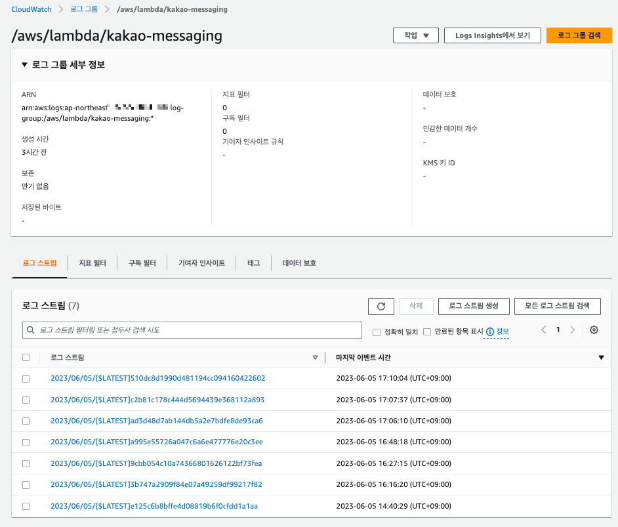
Task: Go to next page arrow
Action: click(572, 330)
